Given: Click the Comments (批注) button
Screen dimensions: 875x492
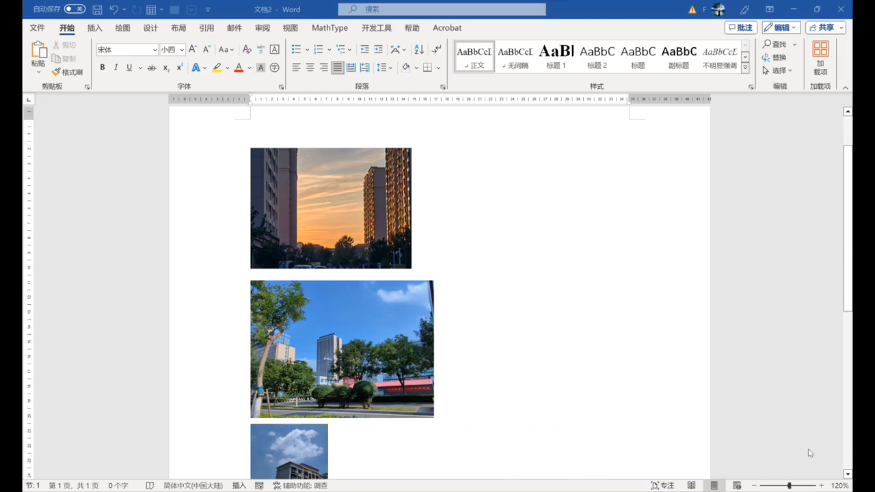Looking at the screenshot, I should point(740,27).
